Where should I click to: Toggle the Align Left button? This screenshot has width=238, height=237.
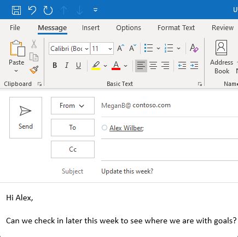pos(141,66)
